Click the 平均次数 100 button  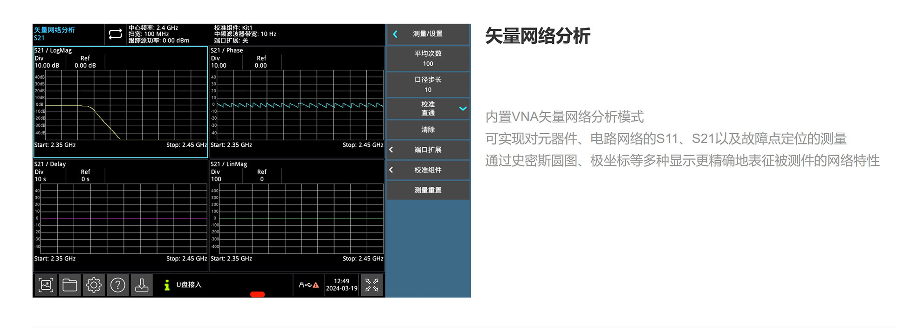(x=428, y=58)
